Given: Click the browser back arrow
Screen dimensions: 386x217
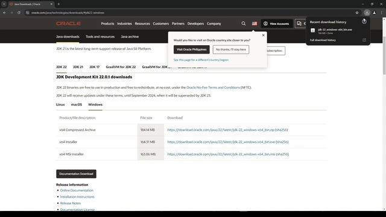Looking at the screenshot, I should tap(4, 13).
